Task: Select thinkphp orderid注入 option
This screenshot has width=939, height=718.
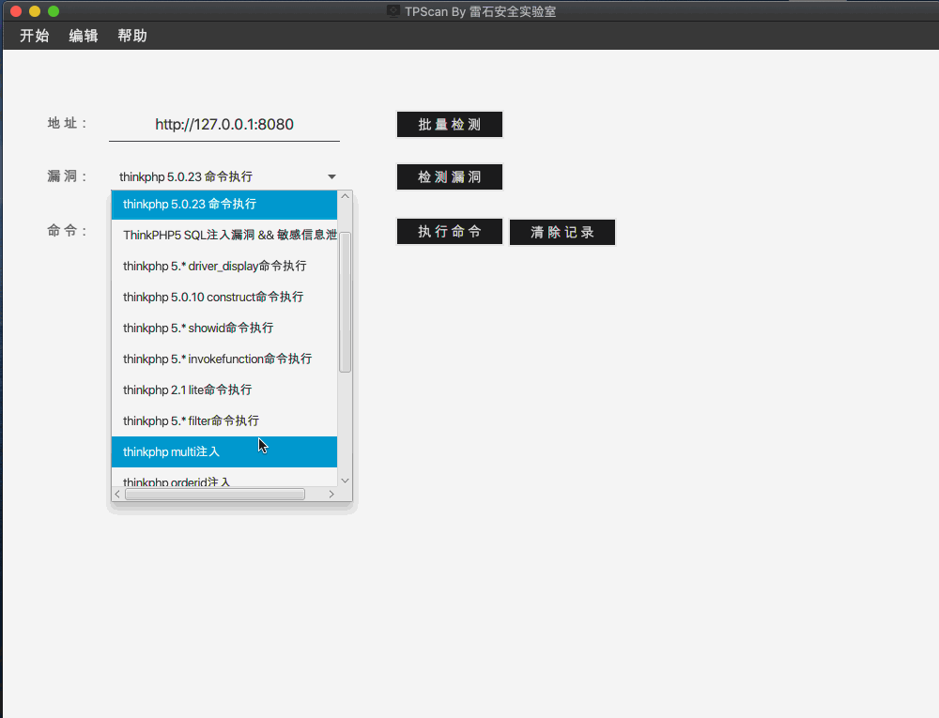Action: [224, 479]
